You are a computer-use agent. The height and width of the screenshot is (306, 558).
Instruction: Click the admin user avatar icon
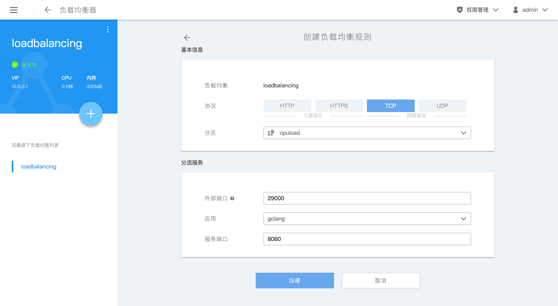click(x=516, y=10)
